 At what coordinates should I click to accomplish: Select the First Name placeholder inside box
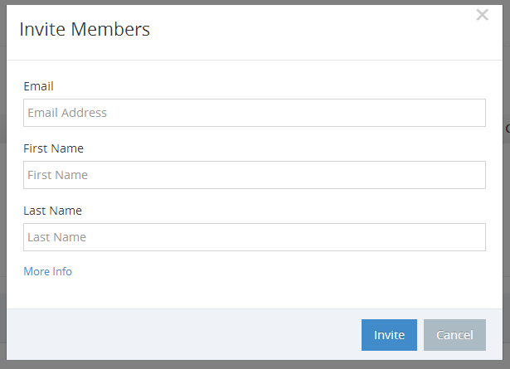[x=57, y=175]
